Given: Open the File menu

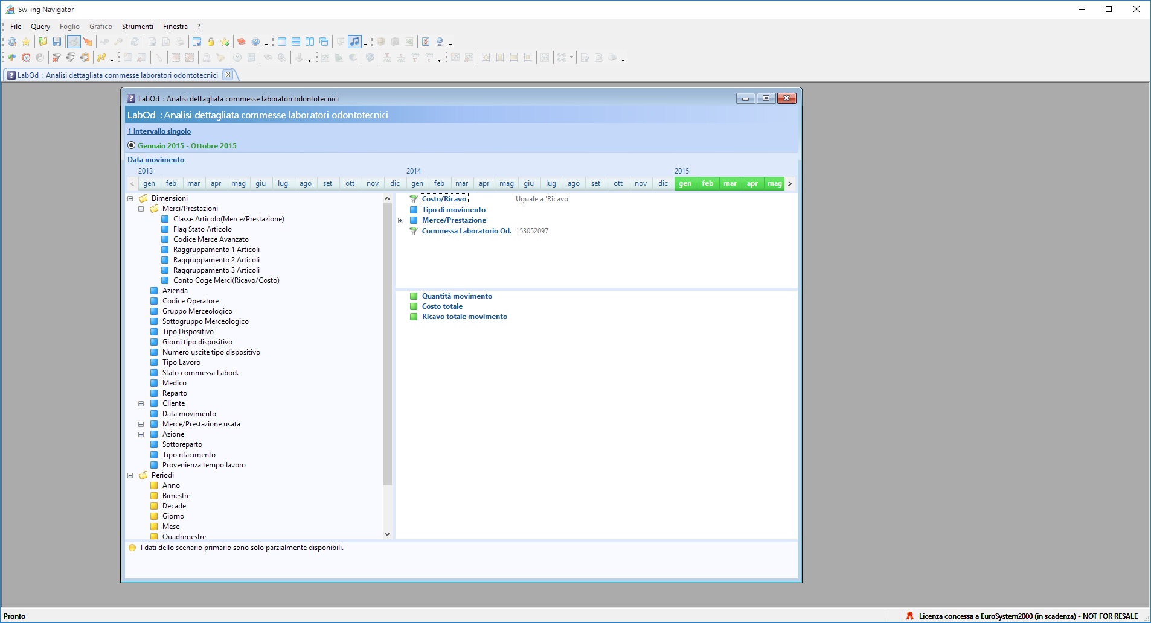Looking at the screenshot, I should (16, 27).
